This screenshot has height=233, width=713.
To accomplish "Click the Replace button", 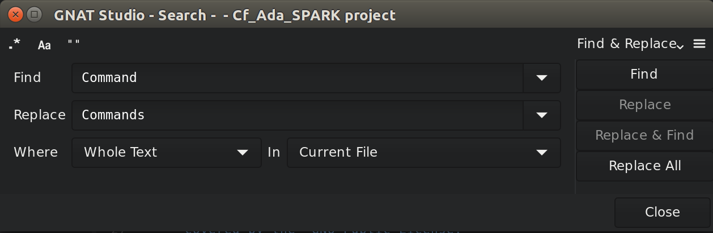I will (644, 105).
